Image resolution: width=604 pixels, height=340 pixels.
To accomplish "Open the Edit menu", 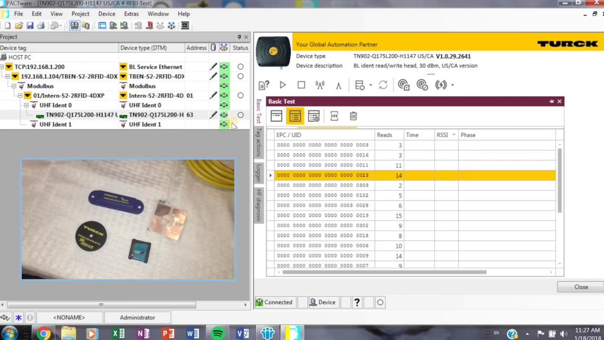I will click(36, 14).
